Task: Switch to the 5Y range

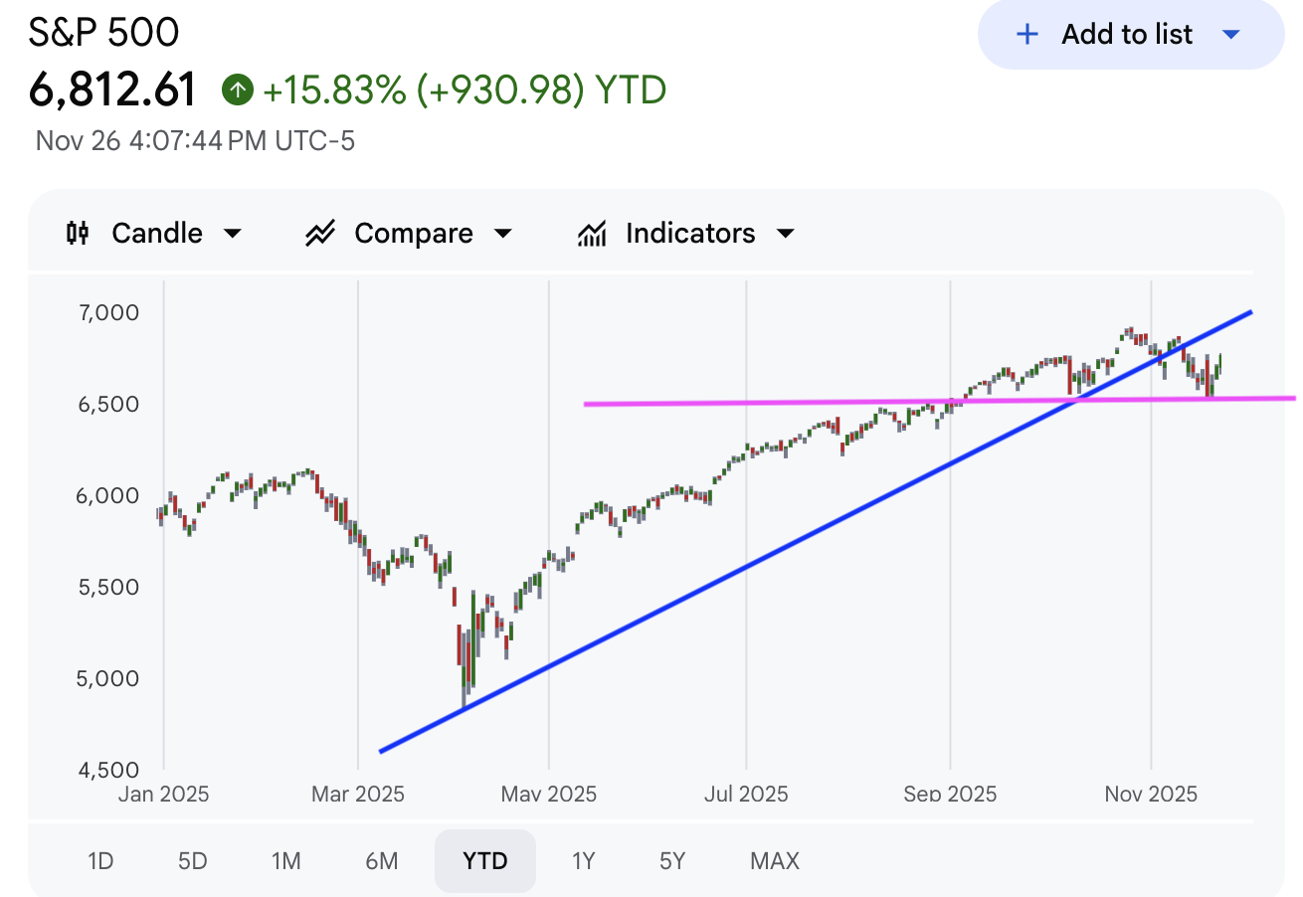Action: click(x=672, y=860)
